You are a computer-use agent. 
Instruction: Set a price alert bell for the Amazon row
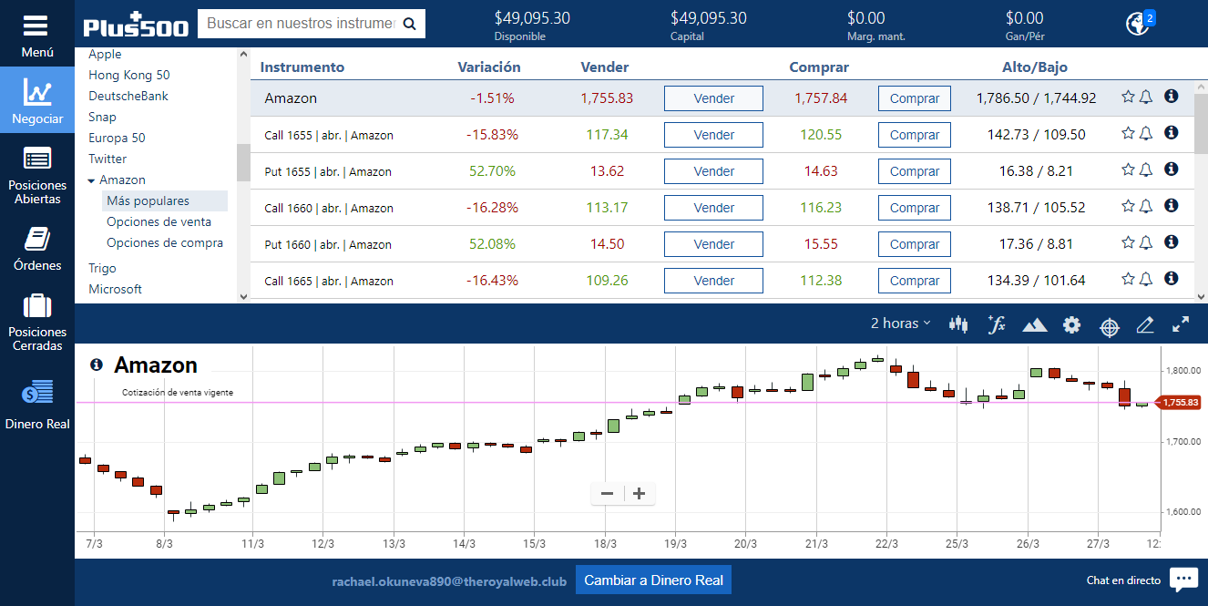click(1146, 97)
